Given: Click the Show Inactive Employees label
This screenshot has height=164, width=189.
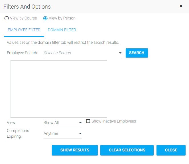Looking at the screenshot, I should [x=114, y=121].
